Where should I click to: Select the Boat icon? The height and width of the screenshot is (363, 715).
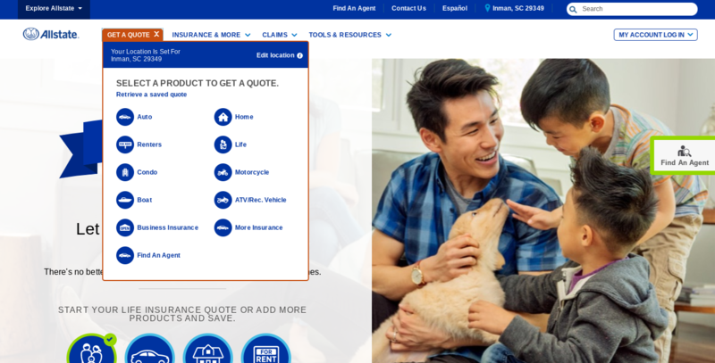[x=125, y=200]
